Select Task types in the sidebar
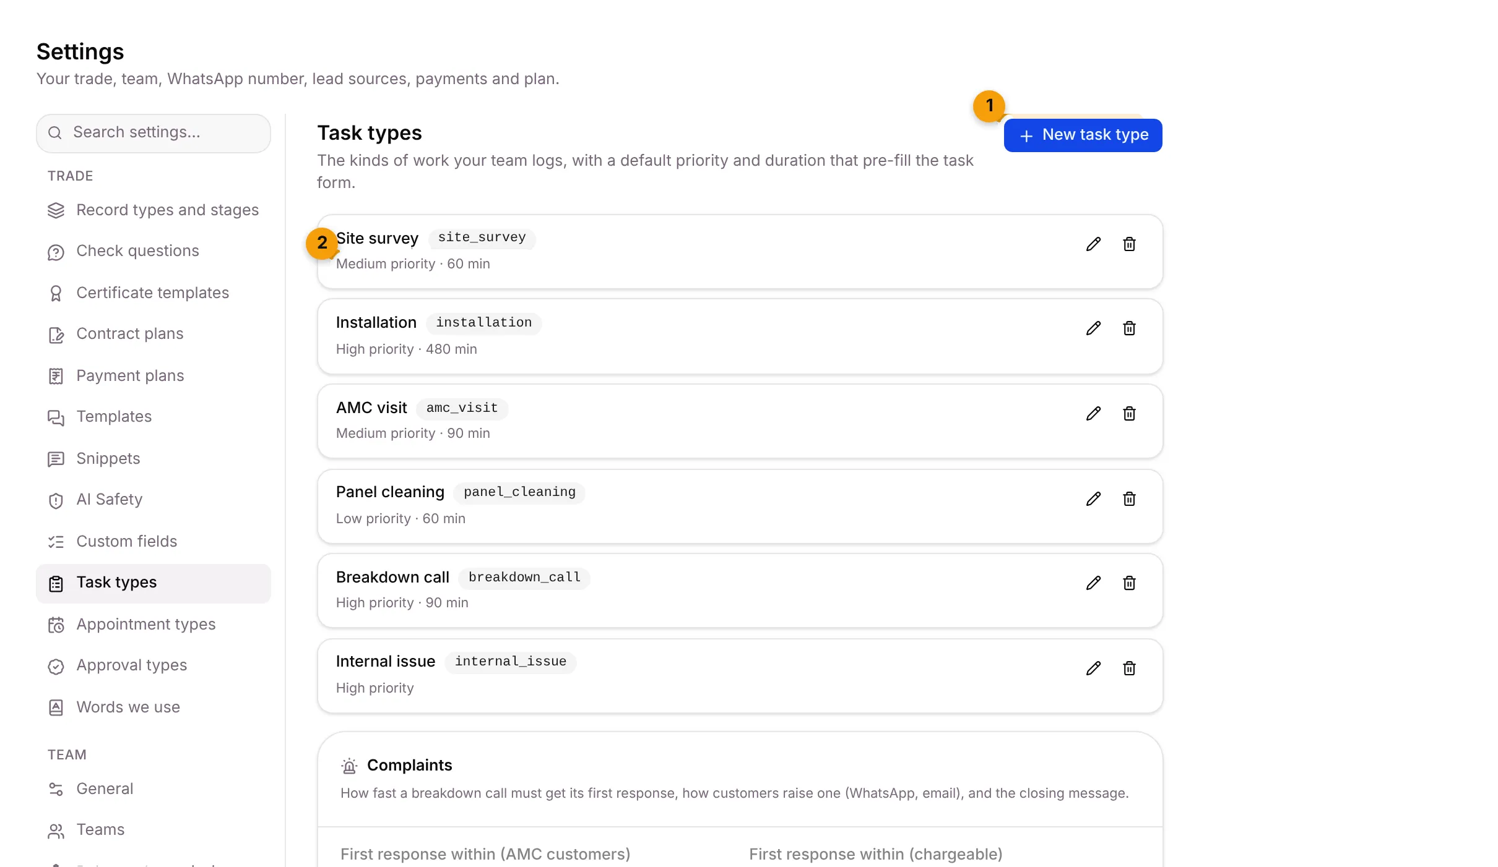1498x867 pixels. [154, 583]
